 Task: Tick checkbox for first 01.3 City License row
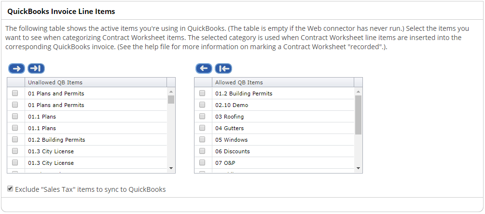click(15, 151)
